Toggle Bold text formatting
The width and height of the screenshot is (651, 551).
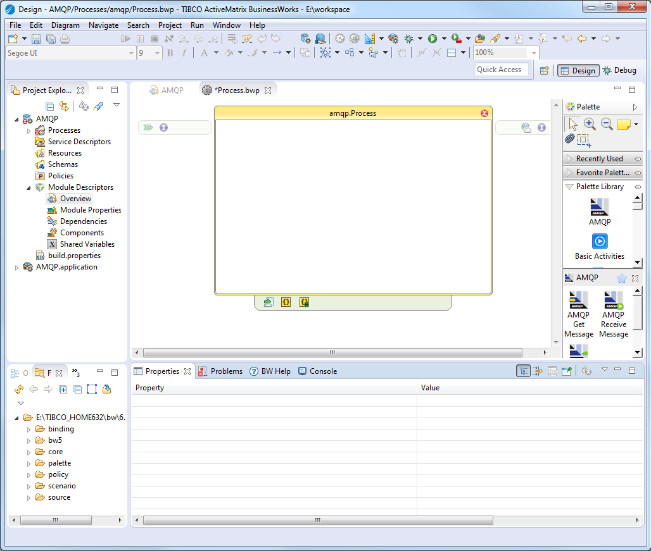(170, 53)
